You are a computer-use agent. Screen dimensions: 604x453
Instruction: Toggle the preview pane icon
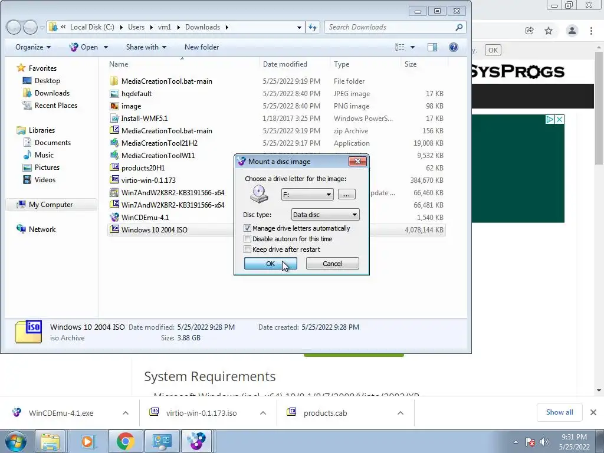pos(432,47)
